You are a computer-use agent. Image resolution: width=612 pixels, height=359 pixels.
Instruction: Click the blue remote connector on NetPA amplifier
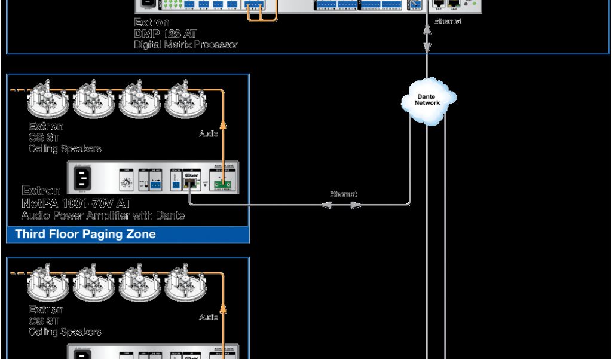[x=176, y=185]
